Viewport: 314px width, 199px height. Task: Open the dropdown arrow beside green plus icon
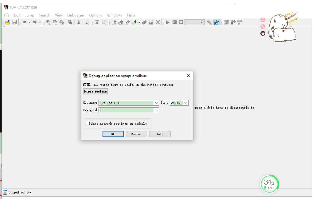click(x=139, y=22)
